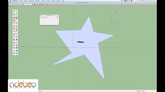Click the Longueur measurement value field
The height and width of the screenshot is (92, 165).
pyautogui.click(x=149, y=91)
